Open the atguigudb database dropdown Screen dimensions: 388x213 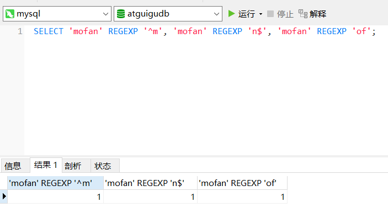216,14
